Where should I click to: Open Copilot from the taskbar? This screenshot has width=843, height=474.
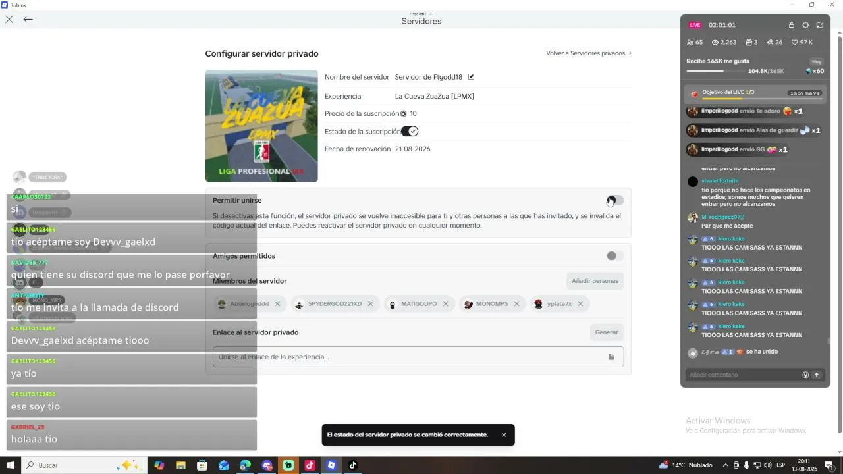point(159,465)
